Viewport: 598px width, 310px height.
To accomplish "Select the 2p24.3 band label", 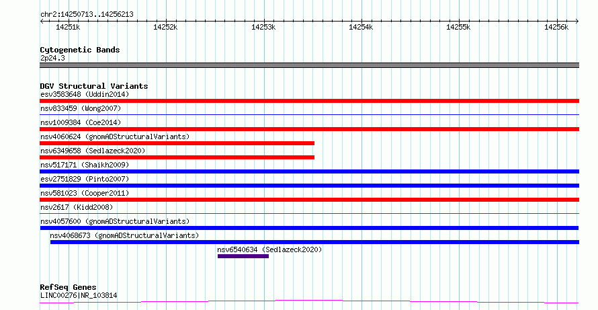I will point(52,58).
